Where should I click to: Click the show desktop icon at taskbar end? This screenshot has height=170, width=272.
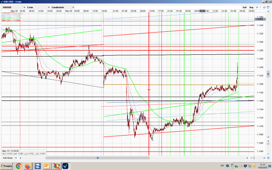[x=270, y=166]
